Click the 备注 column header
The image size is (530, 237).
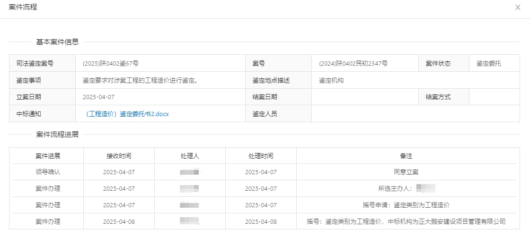click(x=406, y=156)
